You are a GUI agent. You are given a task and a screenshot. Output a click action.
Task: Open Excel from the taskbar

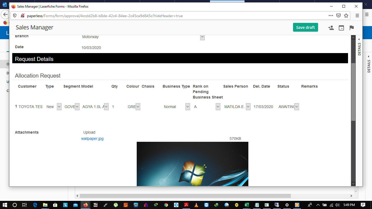247,205
